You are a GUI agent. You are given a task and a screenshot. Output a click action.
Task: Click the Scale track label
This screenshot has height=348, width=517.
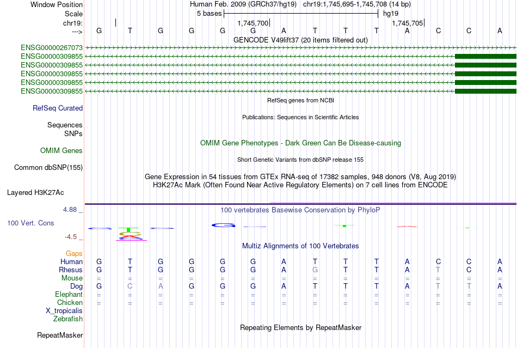[x=74, y=14]
